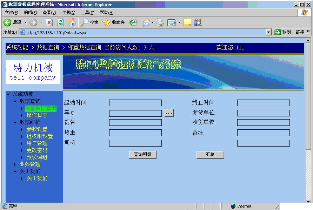Collapse the 数据维护 tree node arrow
The height and width of the screenshot is (210, 313).
pyautogui.click(x=15, y=122)
